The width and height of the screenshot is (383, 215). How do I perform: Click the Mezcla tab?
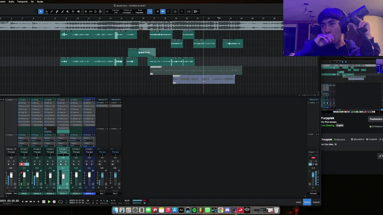(x=307, y=202)
